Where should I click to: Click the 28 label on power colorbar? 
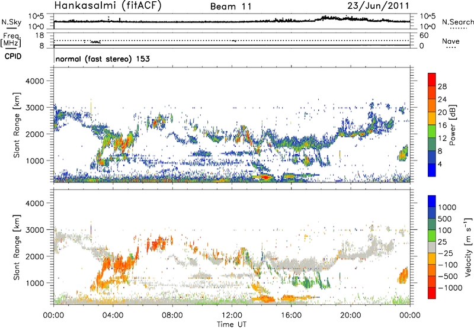[442, 86]
